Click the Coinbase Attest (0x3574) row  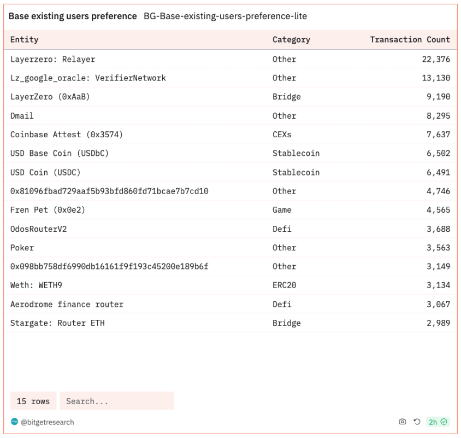(x=67, y=135)
